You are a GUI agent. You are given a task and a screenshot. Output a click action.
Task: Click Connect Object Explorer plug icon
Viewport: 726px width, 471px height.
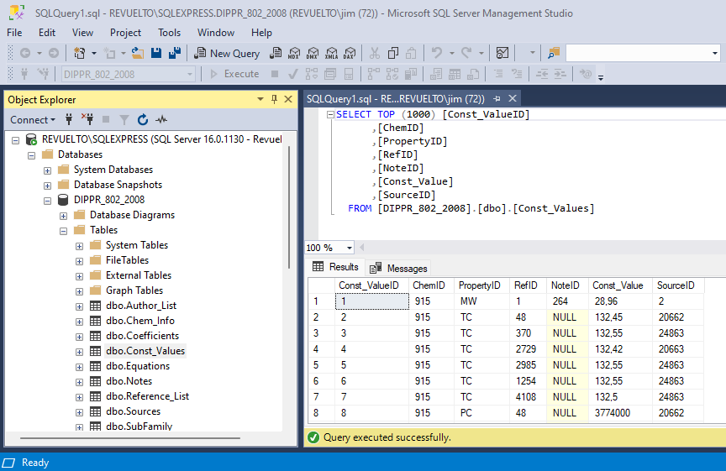pyautogui.click(x=69, y=120)
